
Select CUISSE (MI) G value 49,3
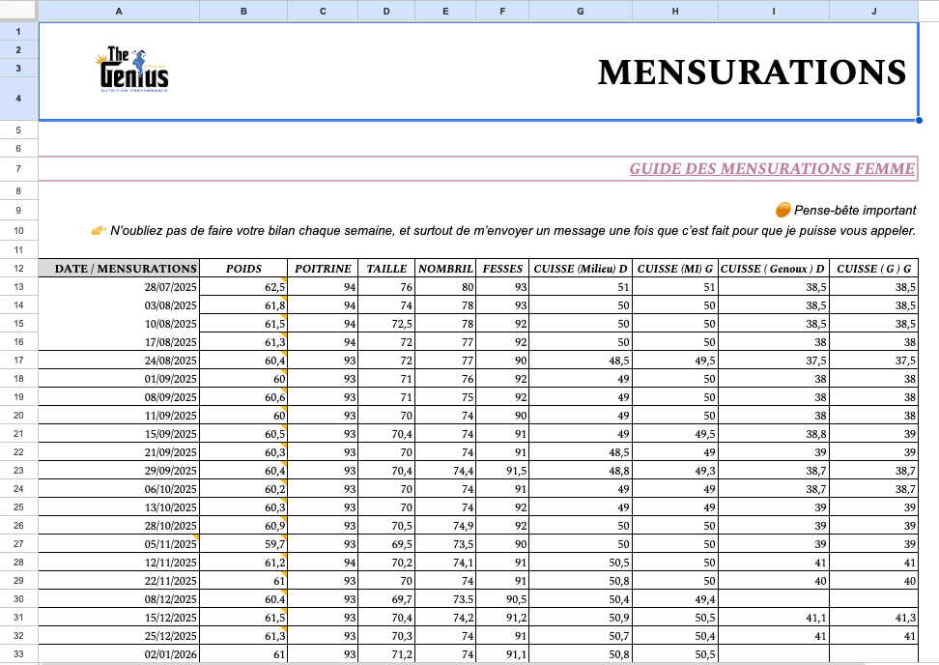[x=675, y=471]
